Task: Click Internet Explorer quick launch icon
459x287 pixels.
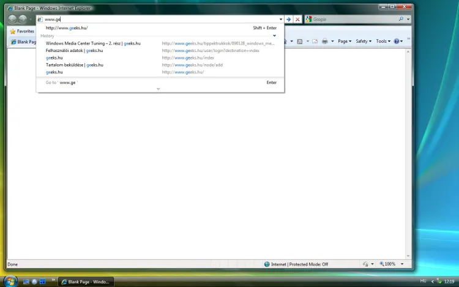Action: (x=34, y=281)
